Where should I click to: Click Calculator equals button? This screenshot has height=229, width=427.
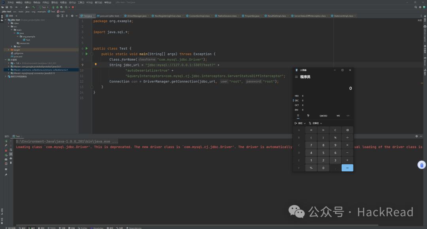tap(347, 168)
